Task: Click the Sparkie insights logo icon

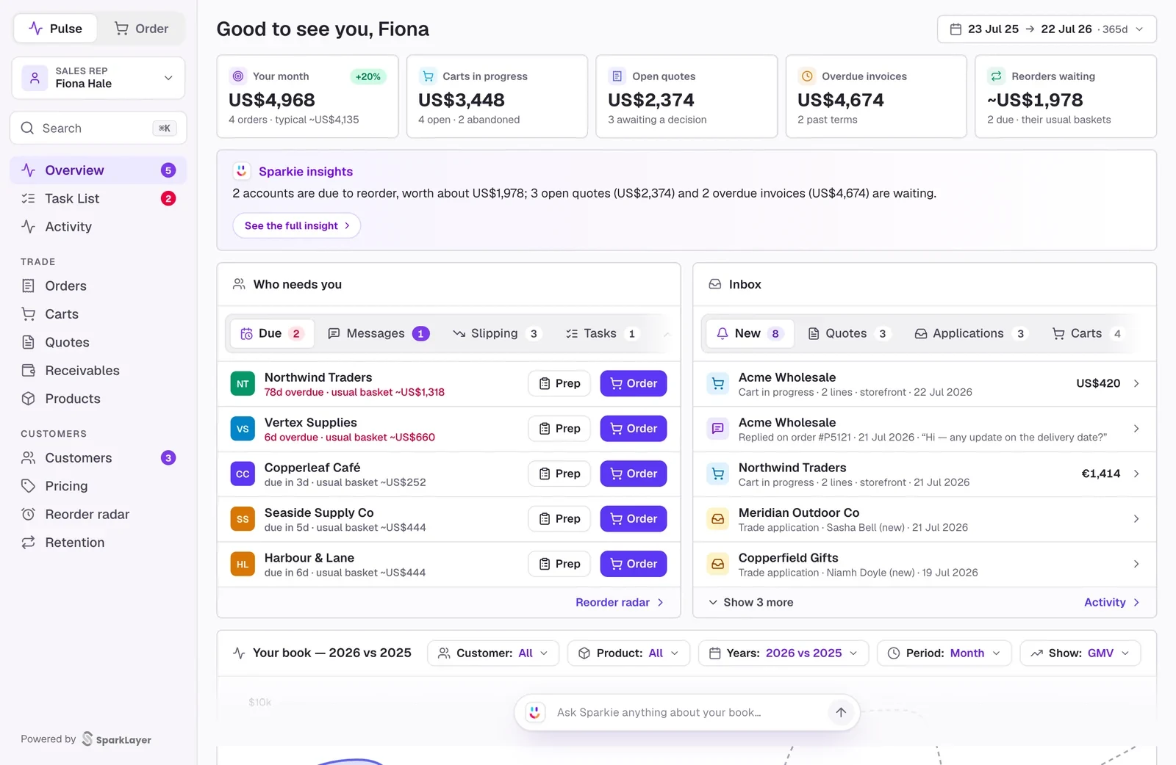Action: [242, 171]
